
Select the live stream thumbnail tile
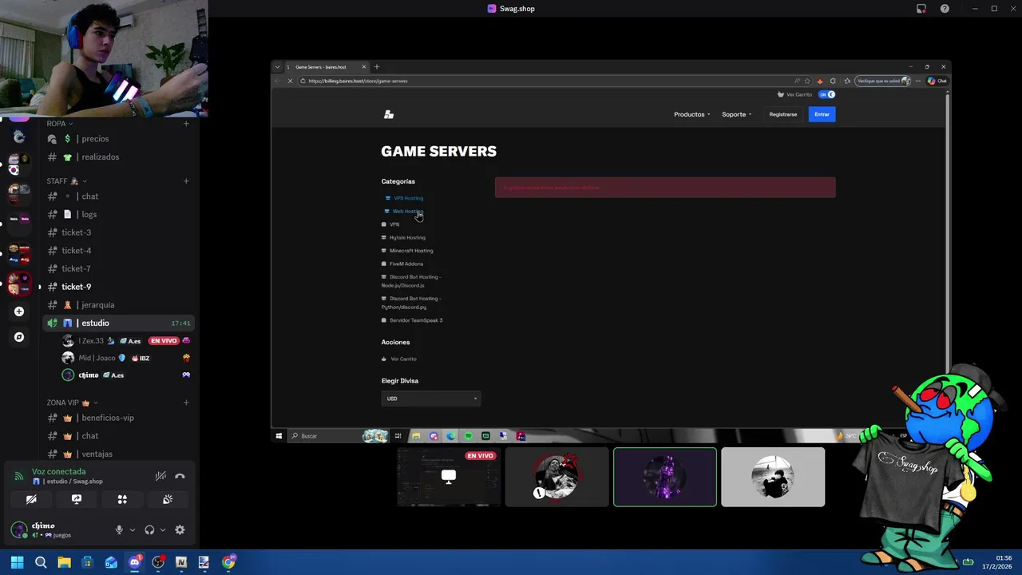click(x=449, y=477)
